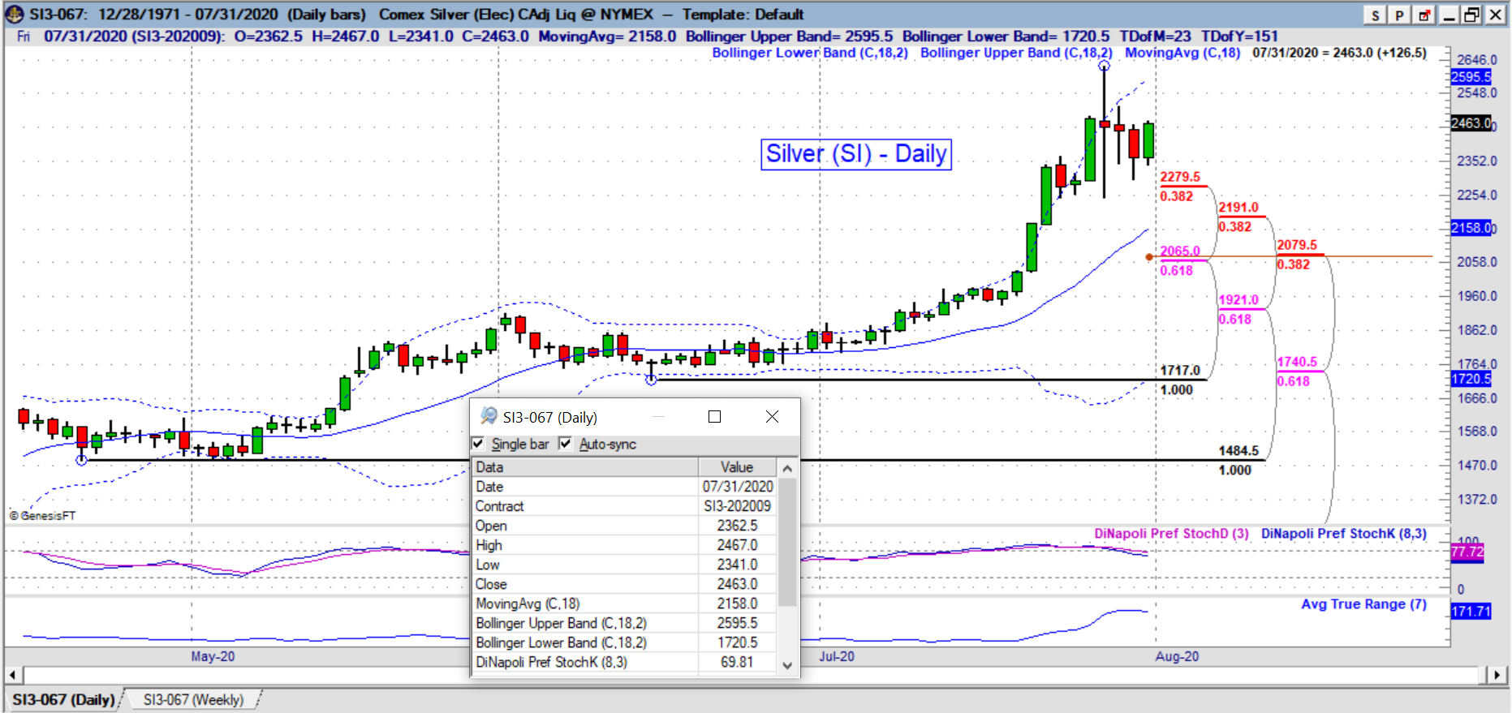The width and height of the screenshot is (1512, 713).
Task: Click the data list scroll-down arrow
Action: point(786,665)
